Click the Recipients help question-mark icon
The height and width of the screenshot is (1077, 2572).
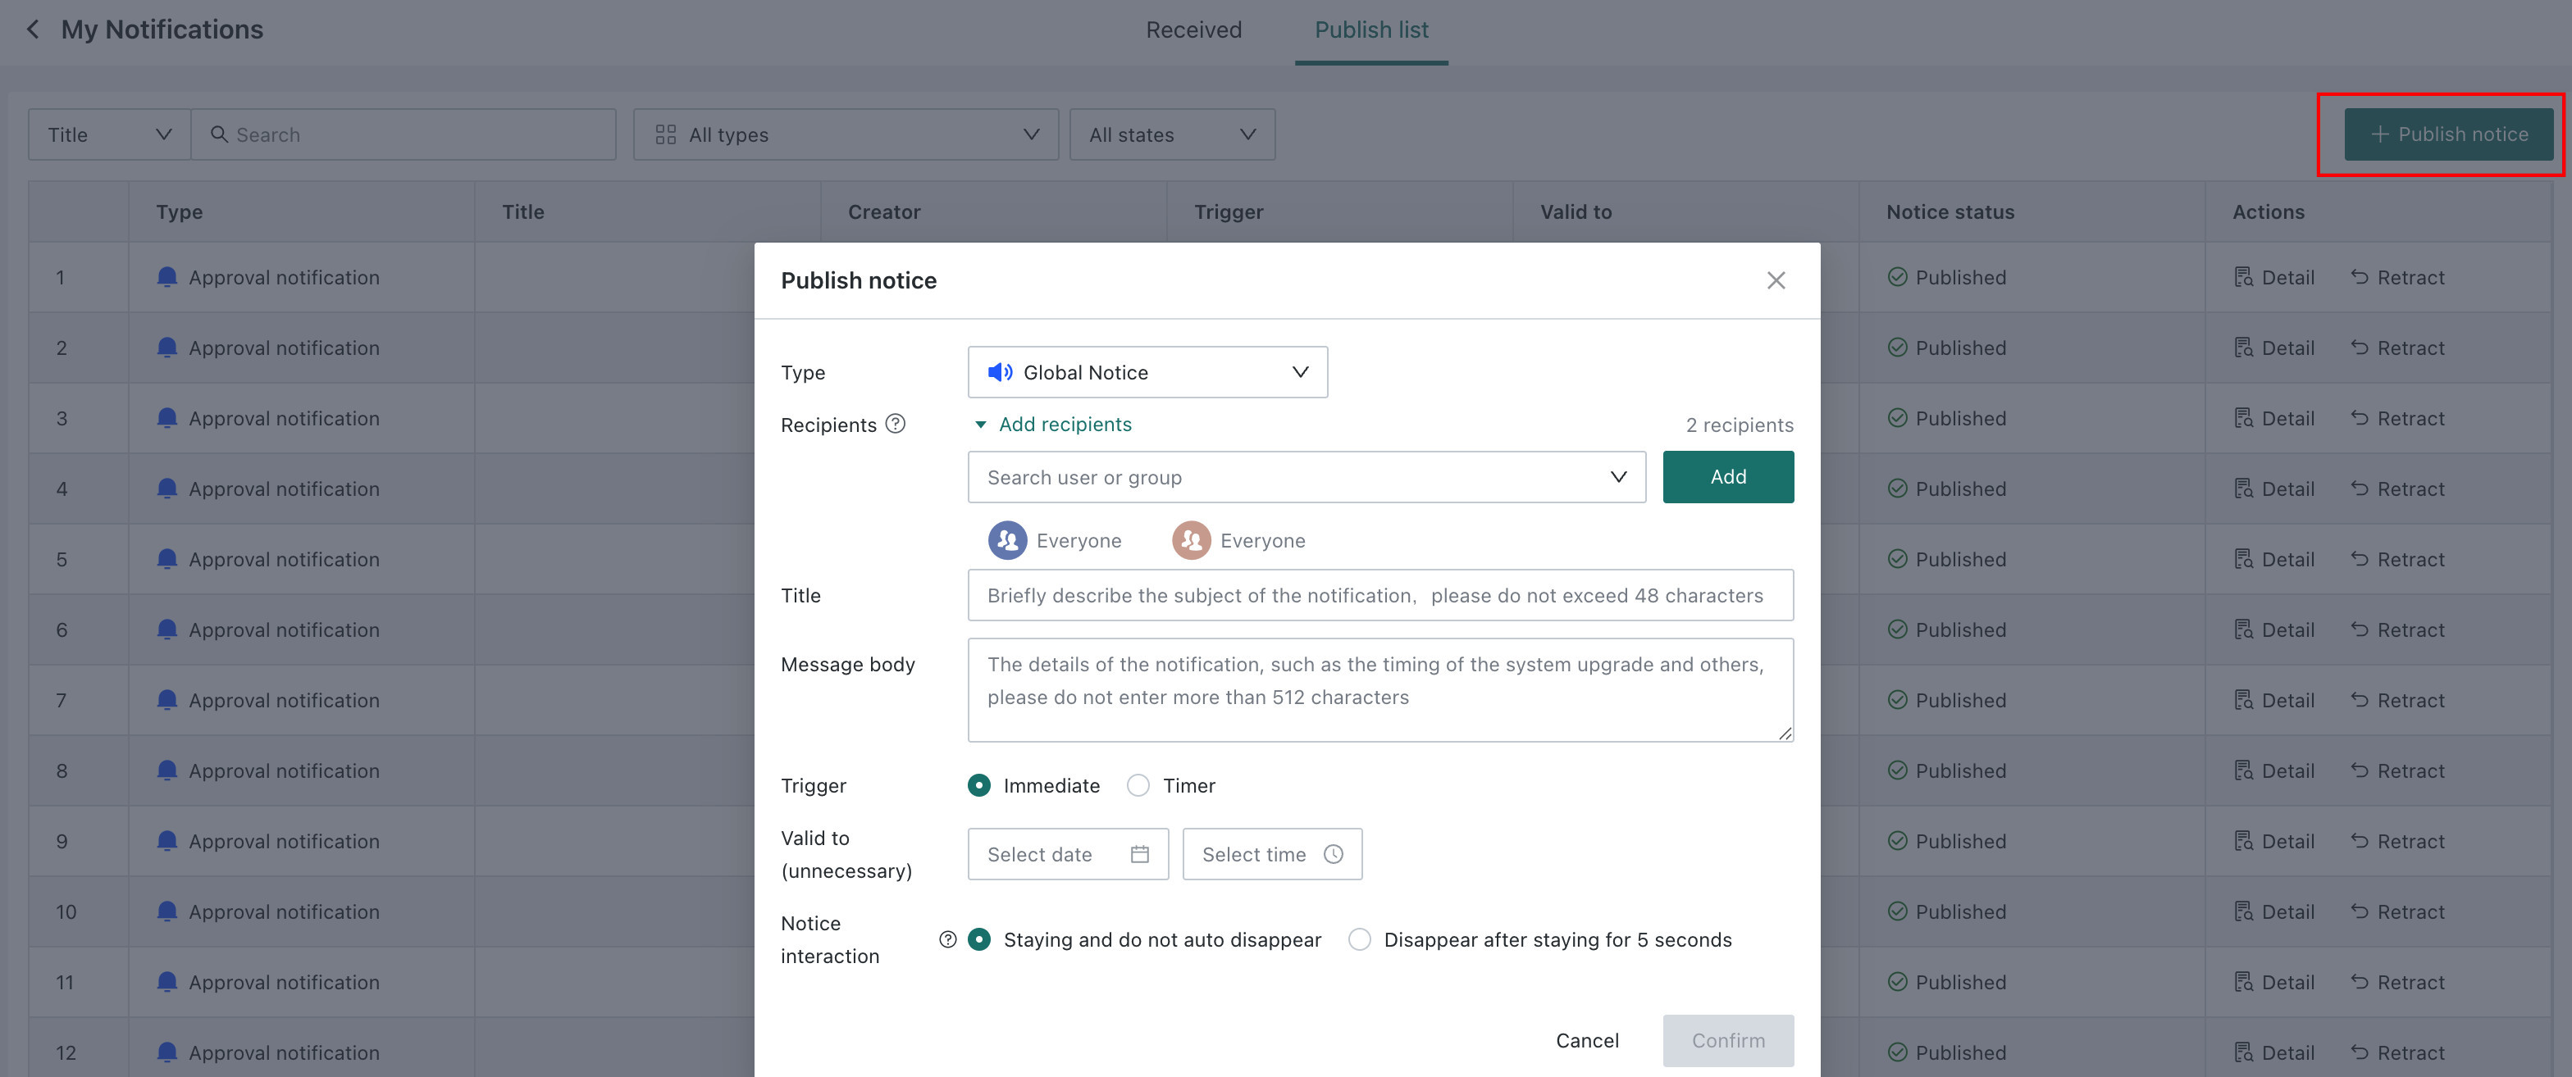[x=896, y=425]
